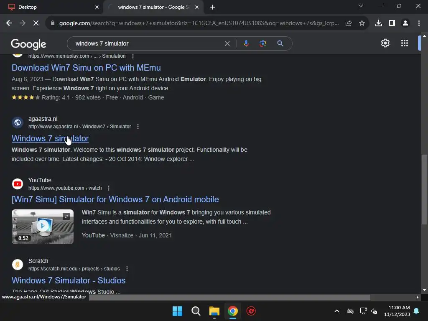Start voice search with microphone
Screen dimensions: 428x321
tap(246, 43)
